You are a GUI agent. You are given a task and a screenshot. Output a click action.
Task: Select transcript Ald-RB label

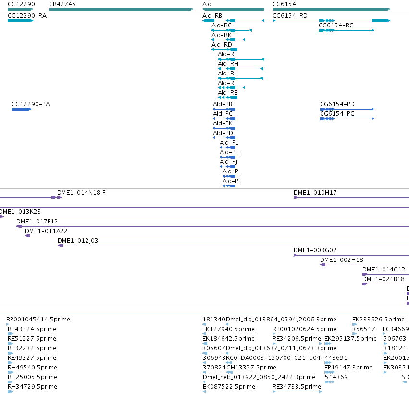click(x=212, y=16)
